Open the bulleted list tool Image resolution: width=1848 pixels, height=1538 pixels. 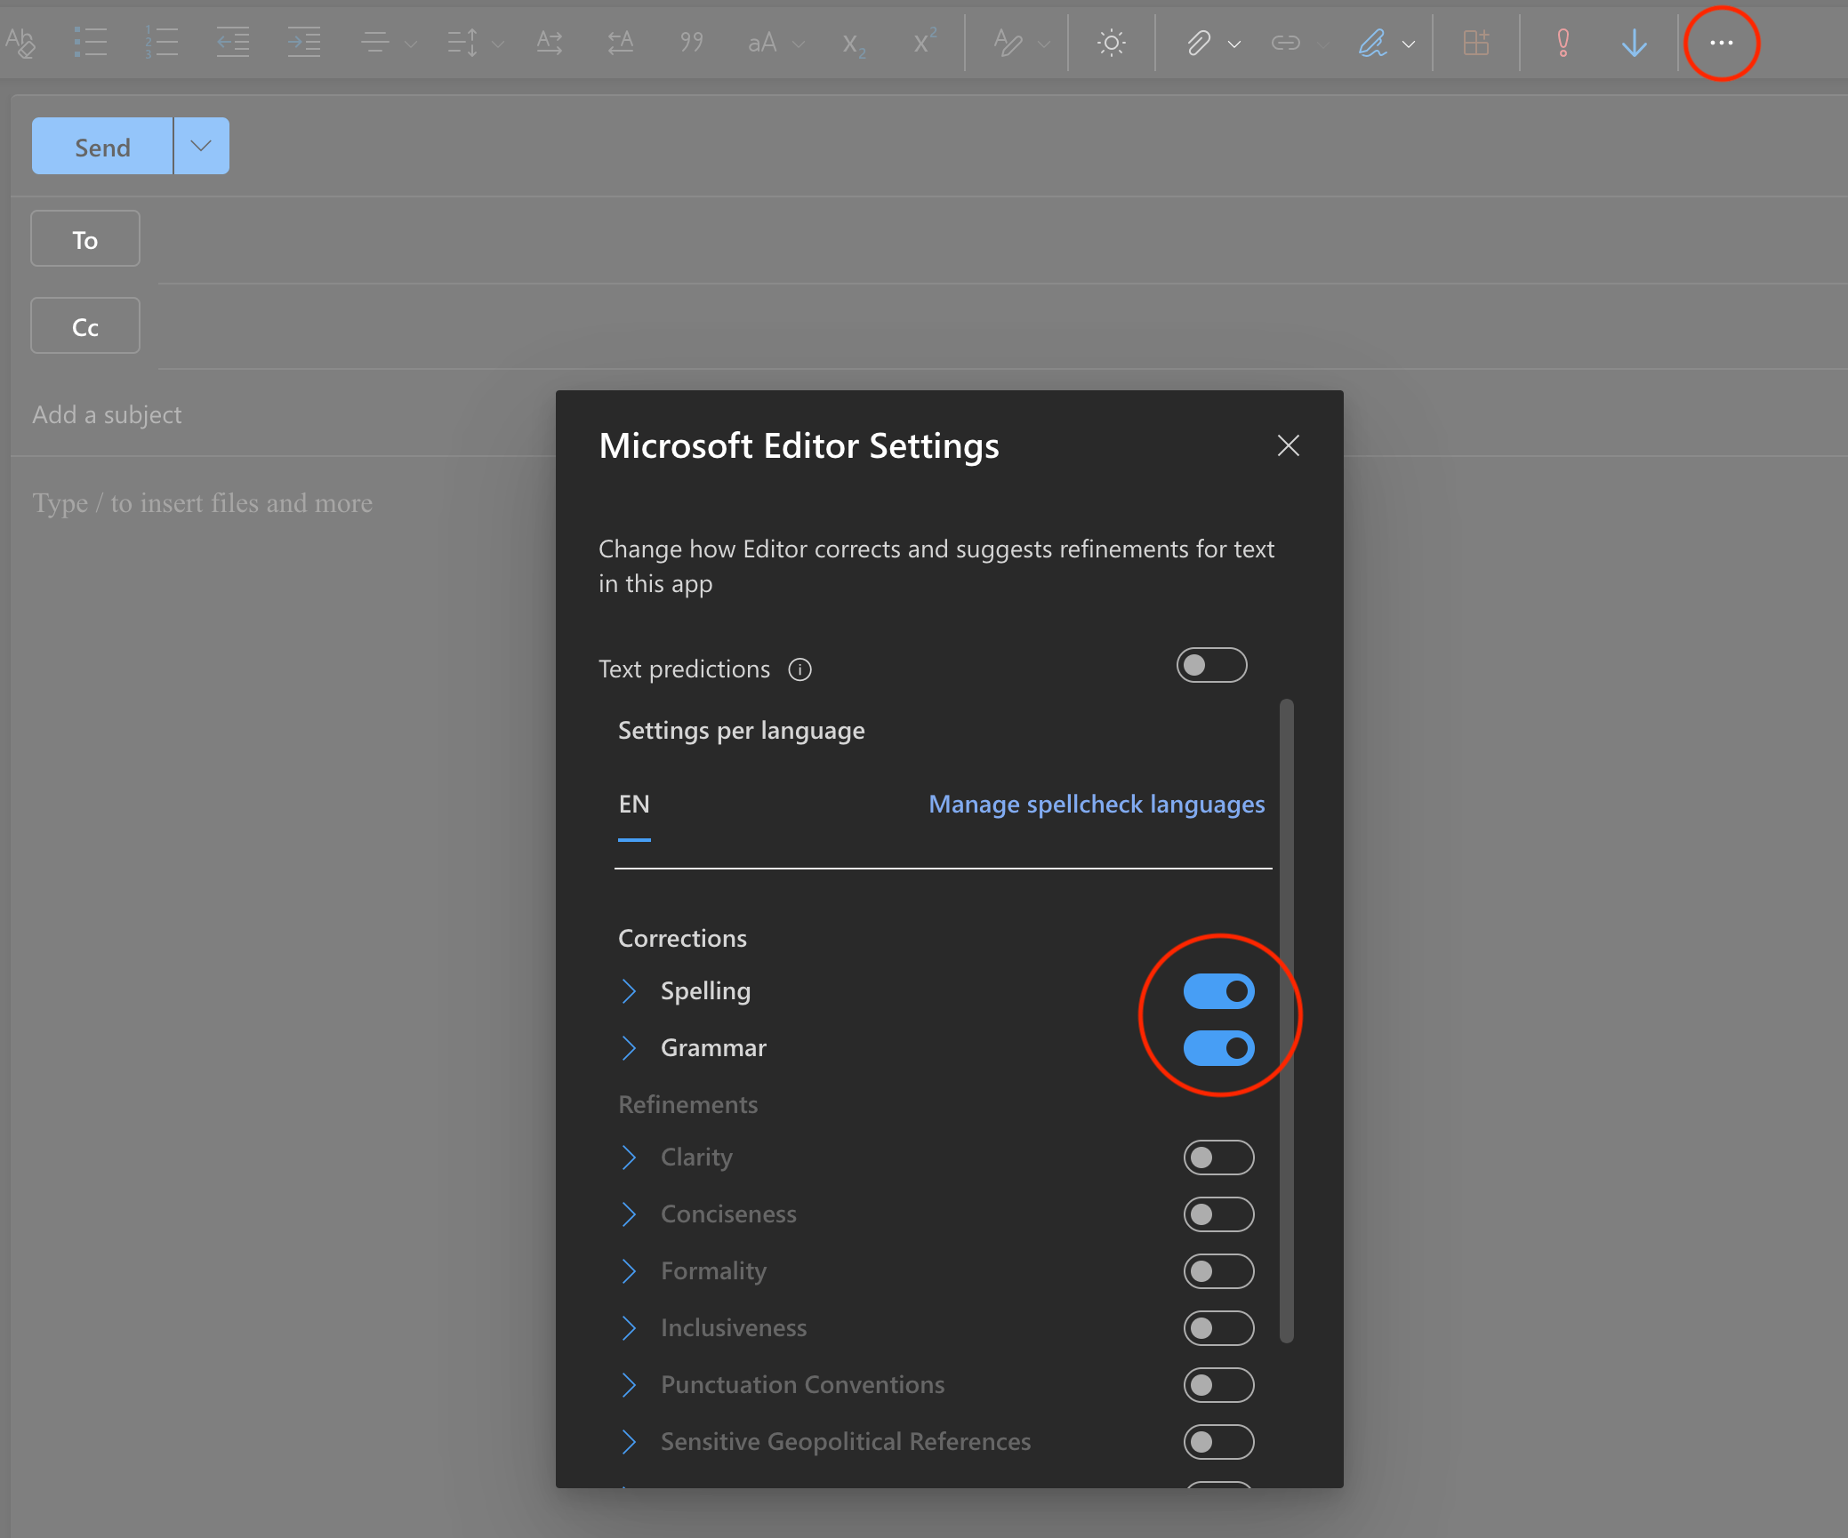coord(92,42)
